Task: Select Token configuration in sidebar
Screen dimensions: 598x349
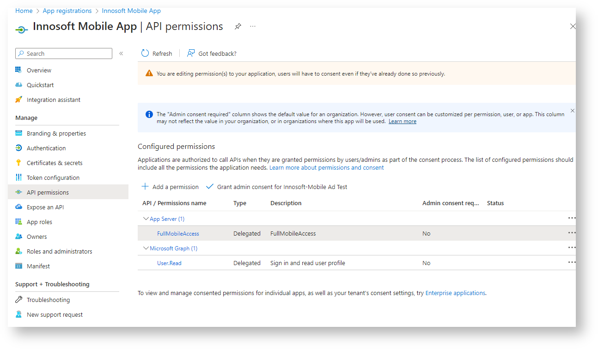Action: tap(53, 177)
